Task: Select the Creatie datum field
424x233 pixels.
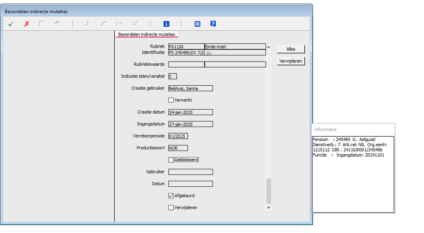Action: click(191, 112)
